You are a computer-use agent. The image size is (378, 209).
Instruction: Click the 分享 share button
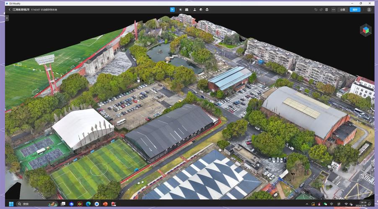[x=343, y=10]
